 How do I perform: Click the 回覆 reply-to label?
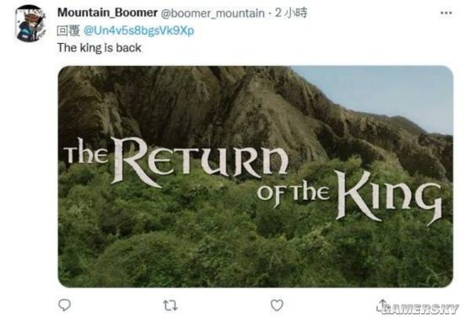[68, 30]
